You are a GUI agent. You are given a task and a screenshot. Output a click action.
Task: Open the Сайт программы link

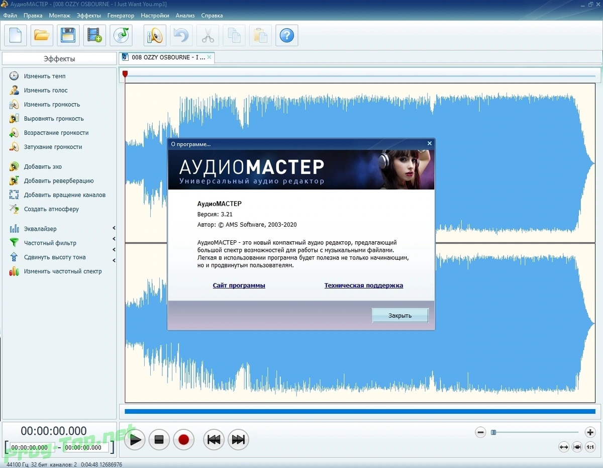click(x=239, y=286)
